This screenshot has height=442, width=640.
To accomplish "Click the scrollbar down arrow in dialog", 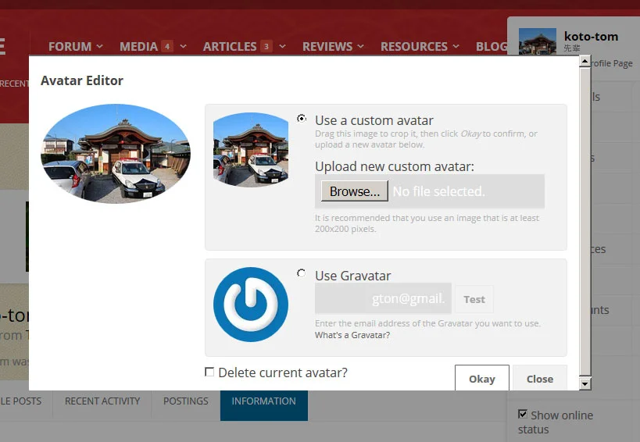I will tap(585, 383).
